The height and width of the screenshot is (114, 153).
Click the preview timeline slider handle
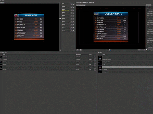(110, 50)
